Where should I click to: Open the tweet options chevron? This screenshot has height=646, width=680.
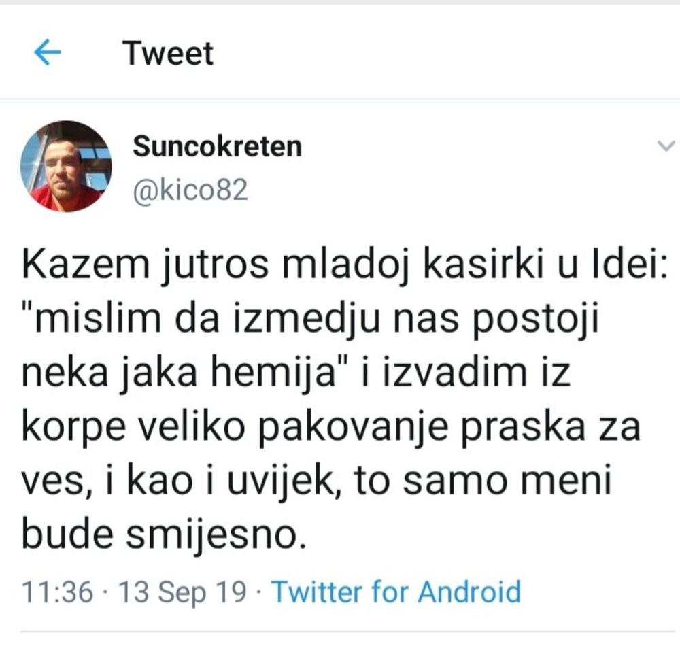coord(667,146)
